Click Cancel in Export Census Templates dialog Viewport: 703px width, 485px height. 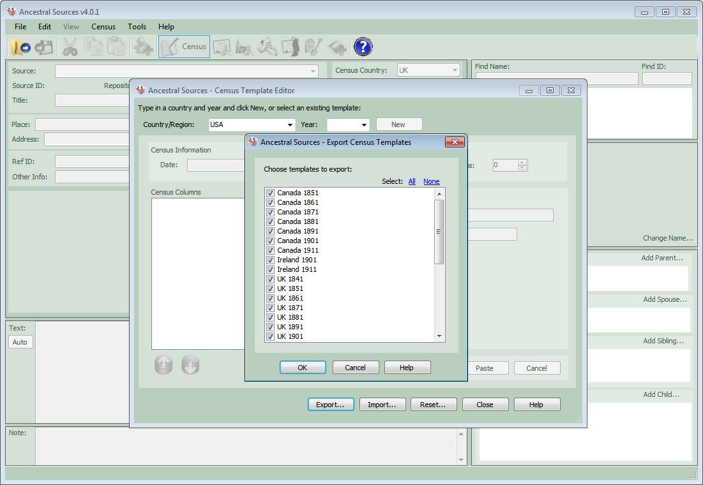pyautogui.click(x=356, y=368)
